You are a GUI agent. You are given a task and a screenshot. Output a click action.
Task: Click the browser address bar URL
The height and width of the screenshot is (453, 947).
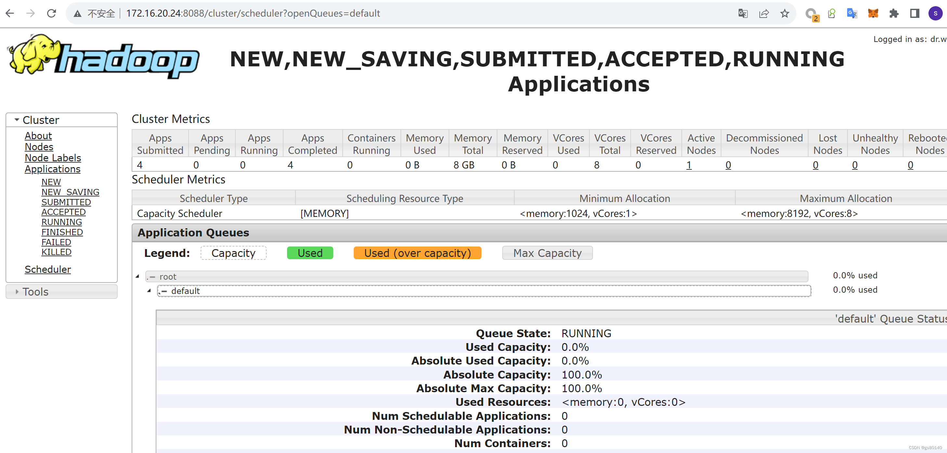pyautogui.click(x=253, y=14)
